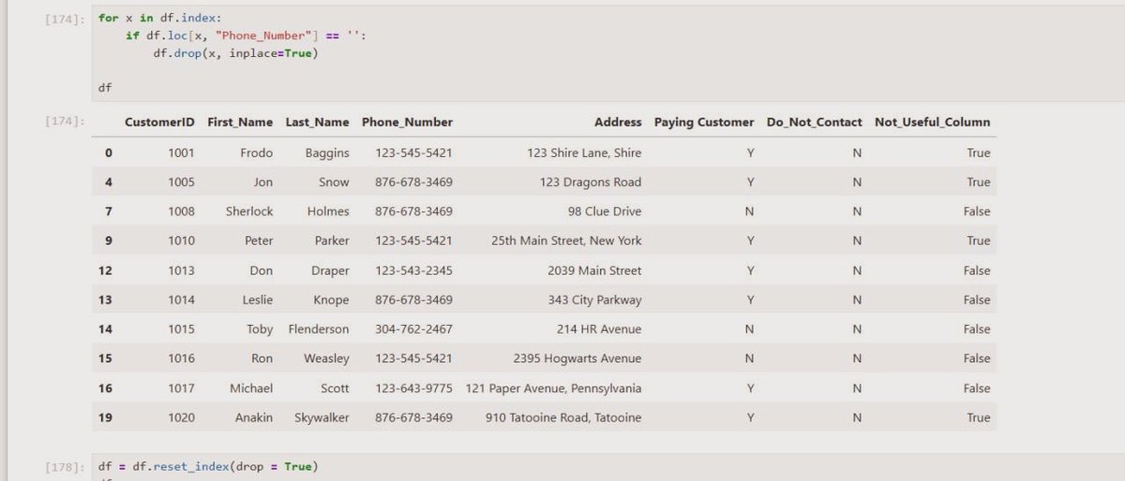The width and height of the screenshot is (1125, 481).
Task: Click CustomerID value 1008
Action: (x=181, y=211)
